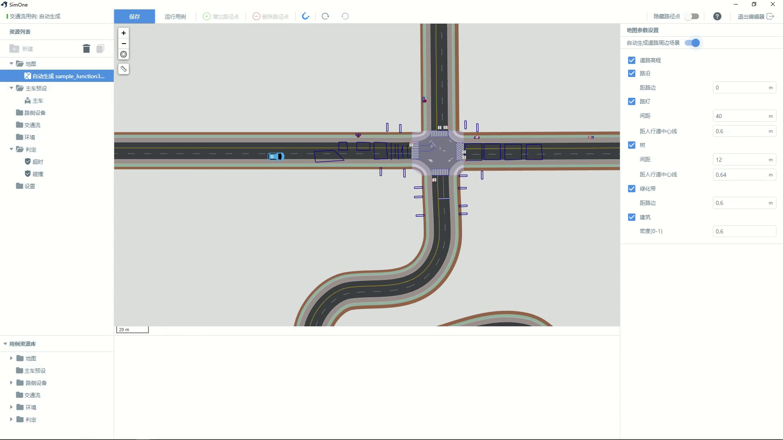Uncheck the 道路高程 checkbox

tap(632, 60)
